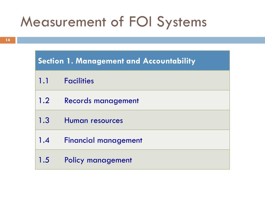Image resolution: width=265 pixels, height=198 pixels.
Task: Click the number 1.4 label
Action: pos(44,140)
